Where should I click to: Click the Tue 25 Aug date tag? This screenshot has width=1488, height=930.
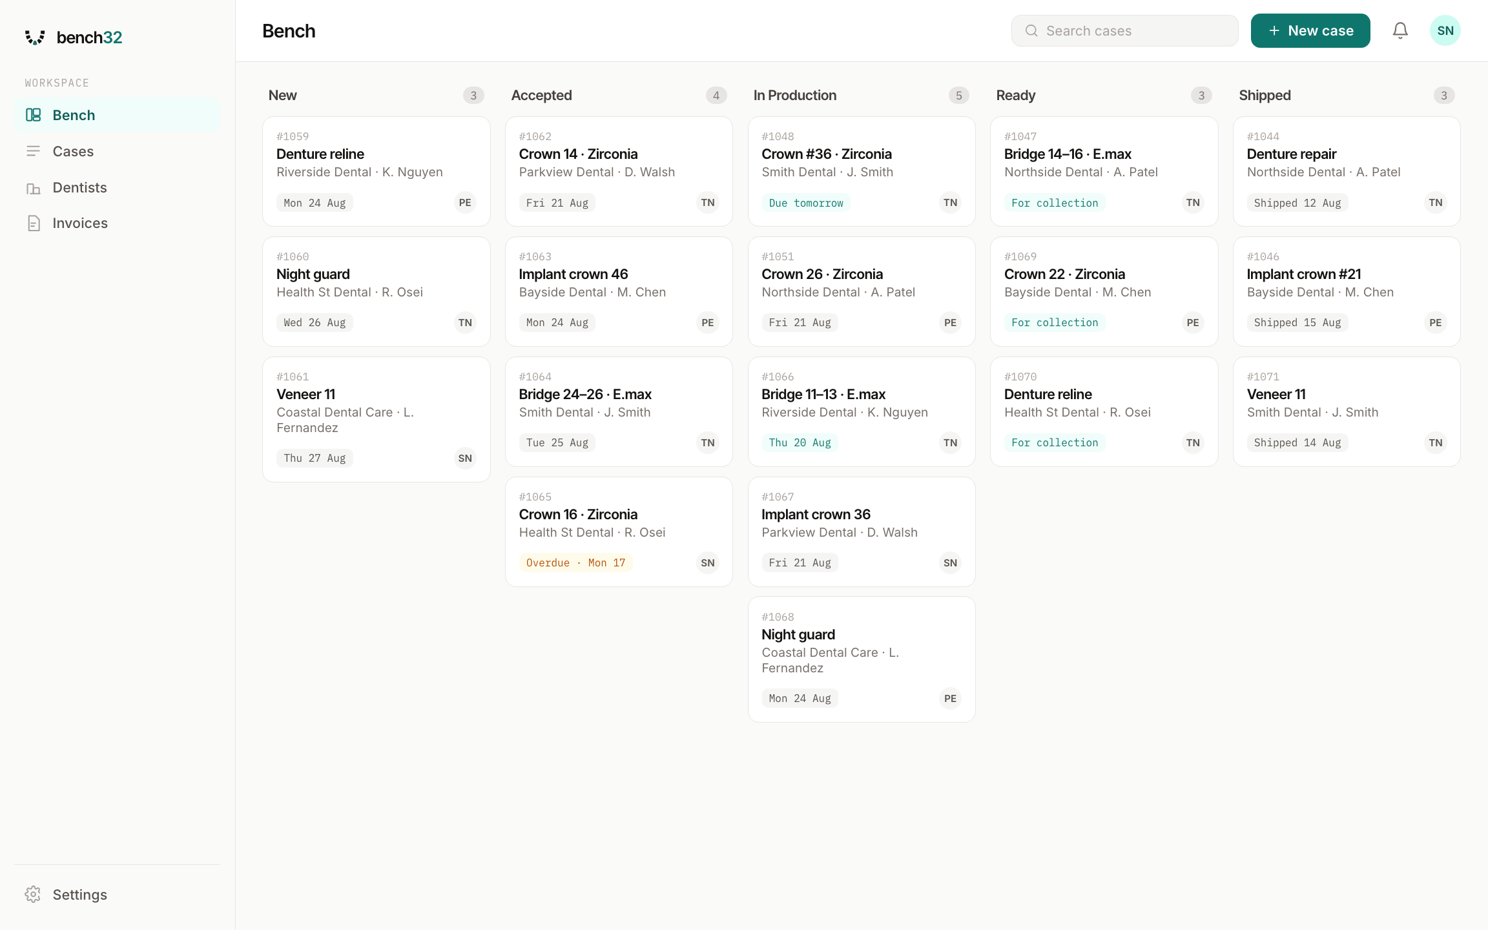[557, 442]
